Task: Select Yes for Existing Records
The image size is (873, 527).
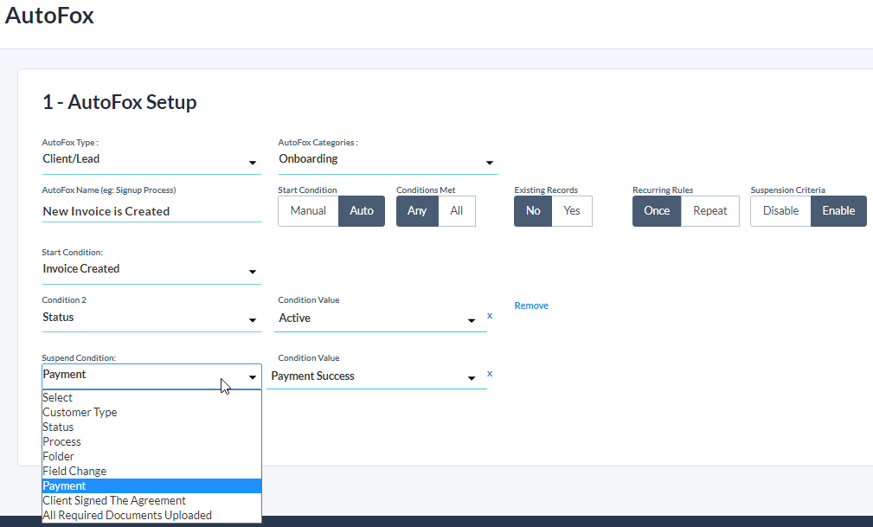Action: pyautogui.click(x=572, y=211)
